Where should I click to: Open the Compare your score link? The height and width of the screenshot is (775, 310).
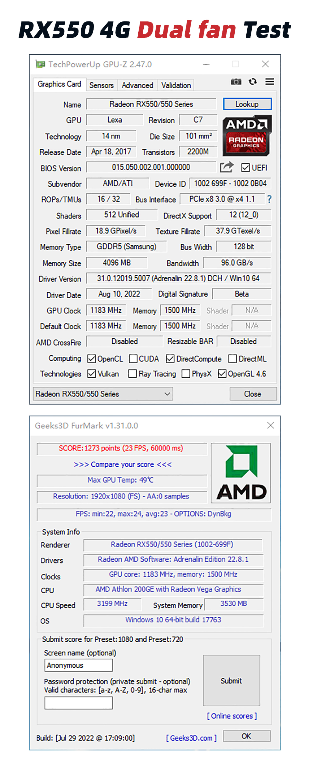(x=123, y=464)
